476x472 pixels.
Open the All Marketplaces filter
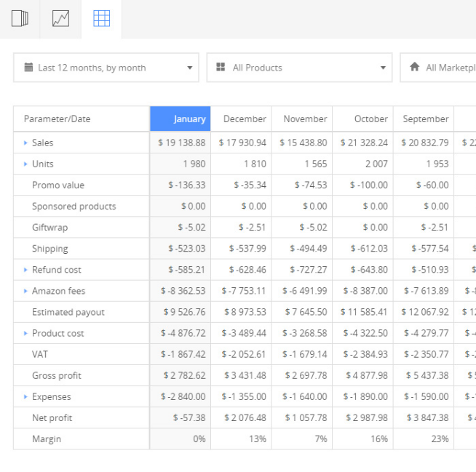pyautogui.click(x=438, y=68)
